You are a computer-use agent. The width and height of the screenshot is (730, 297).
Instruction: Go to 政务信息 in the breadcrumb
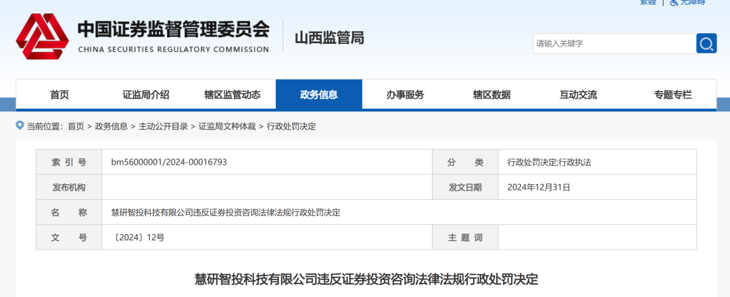[112, 126]
